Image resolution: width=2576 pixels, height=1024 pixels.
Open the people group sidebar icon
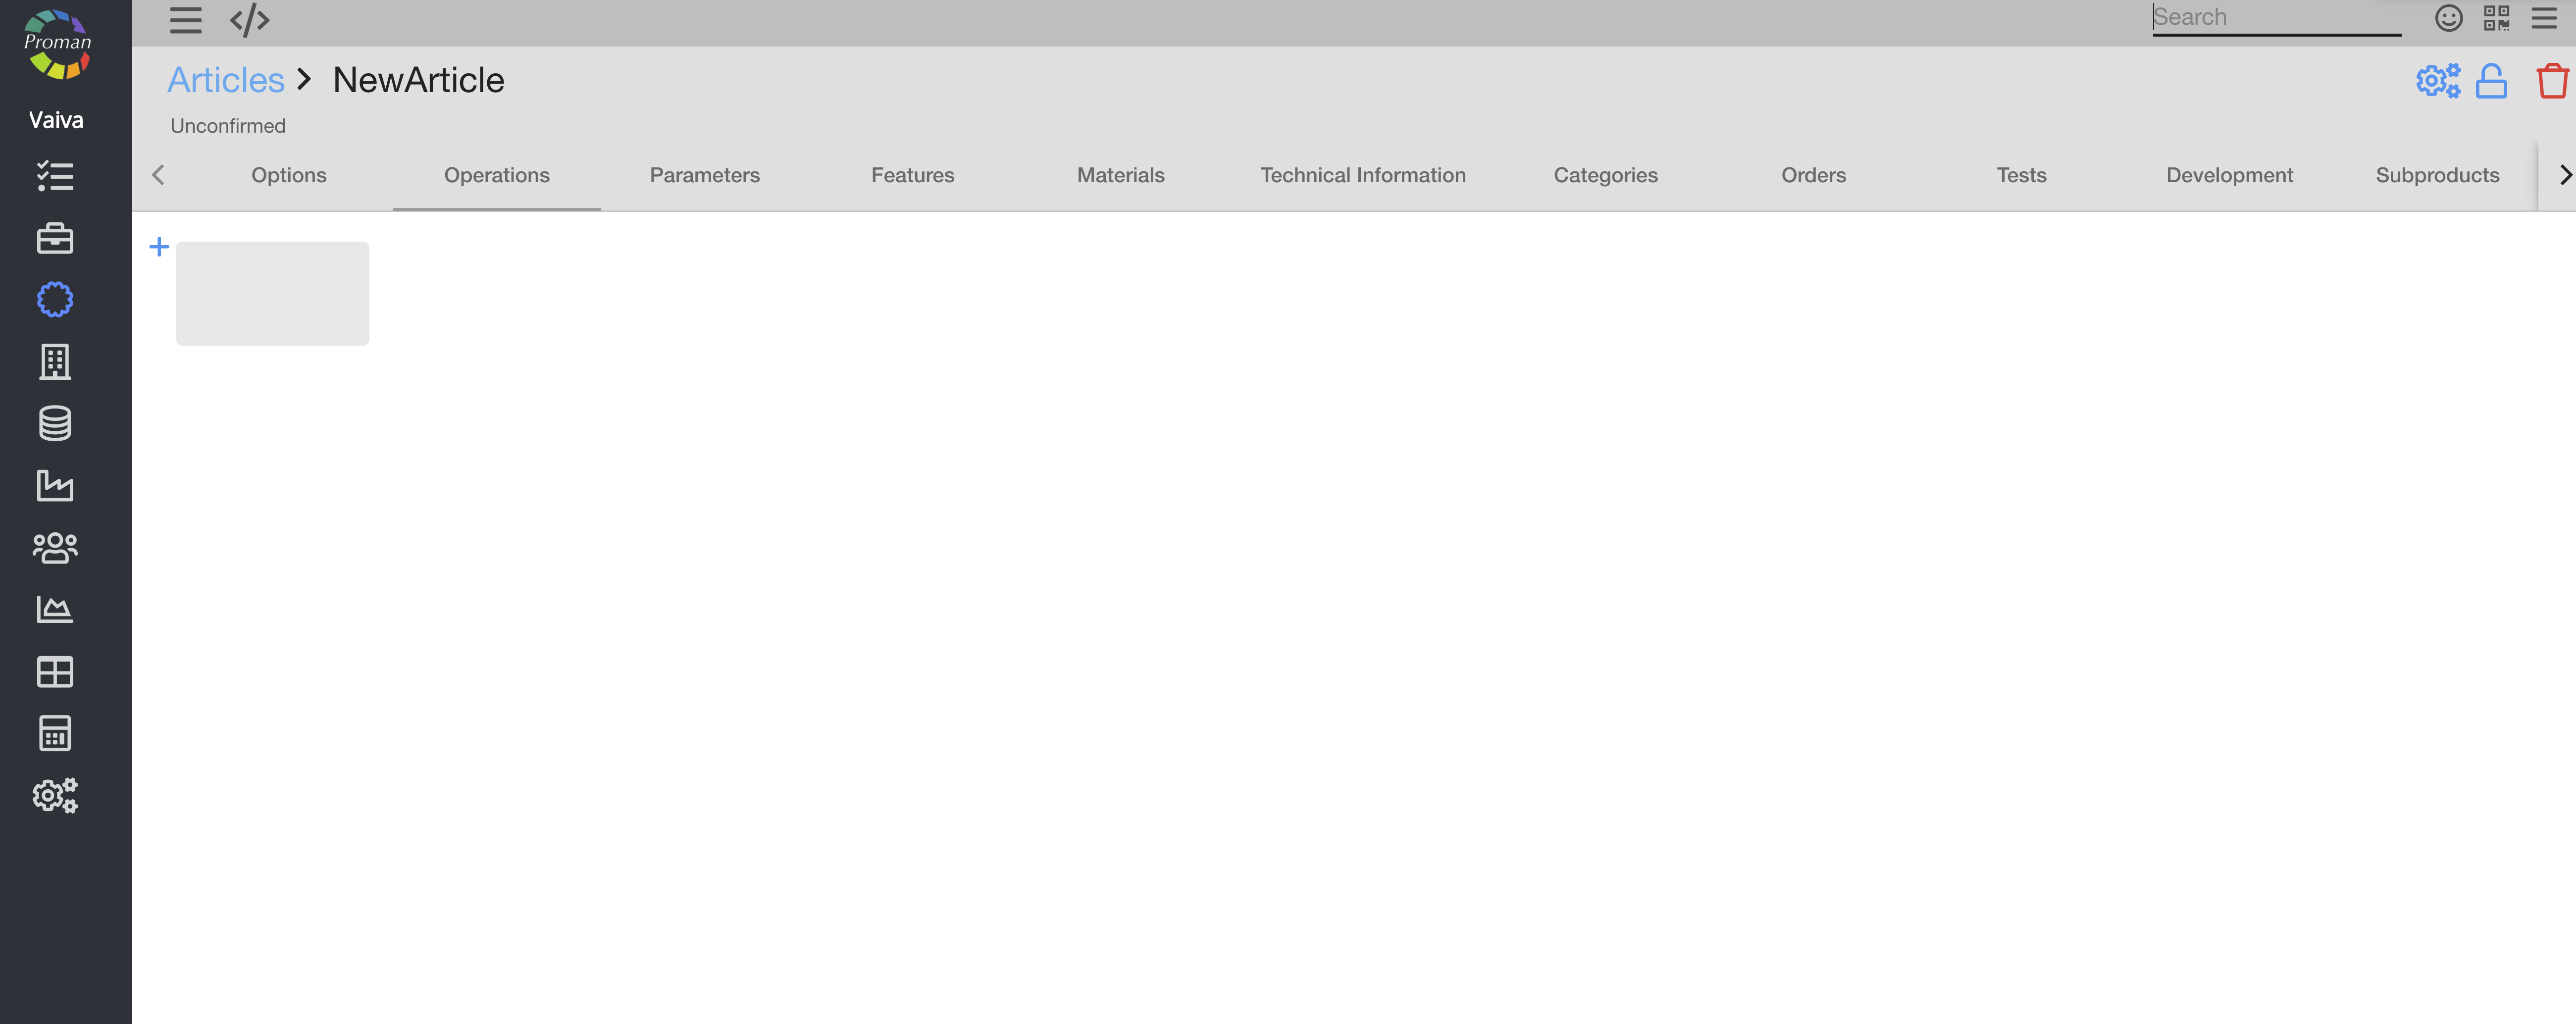coord(55,547)
